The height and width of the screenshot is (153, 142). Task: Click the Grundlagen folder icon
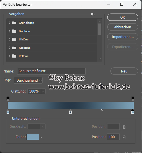coord(14,23)
